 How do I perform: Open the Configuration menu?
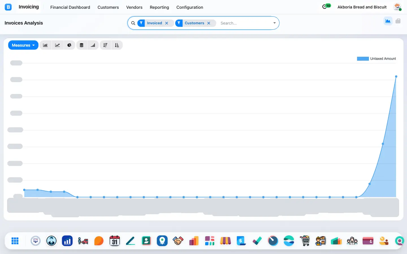click(x=190, y=7)
